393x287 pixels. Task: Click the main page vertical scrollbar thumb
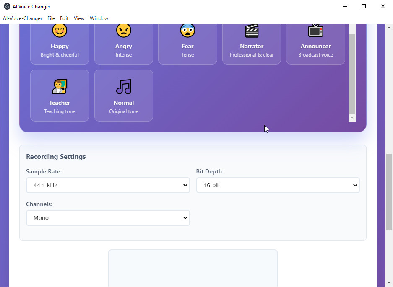point(389,192)
